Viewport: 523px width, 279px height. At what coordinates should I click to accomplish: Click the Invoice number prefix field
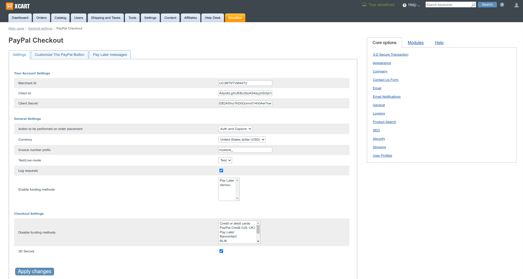point(245,150)
